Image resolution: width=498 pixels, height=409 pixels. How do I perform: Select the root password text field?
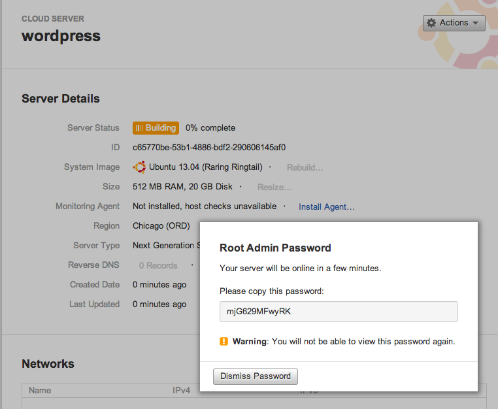(x=339, y=312)
